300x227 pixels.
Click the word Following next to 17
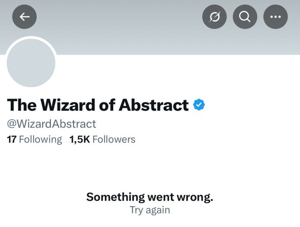click(40, 139)
